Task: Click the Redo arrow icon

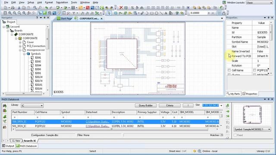Action: coord(51,8)
